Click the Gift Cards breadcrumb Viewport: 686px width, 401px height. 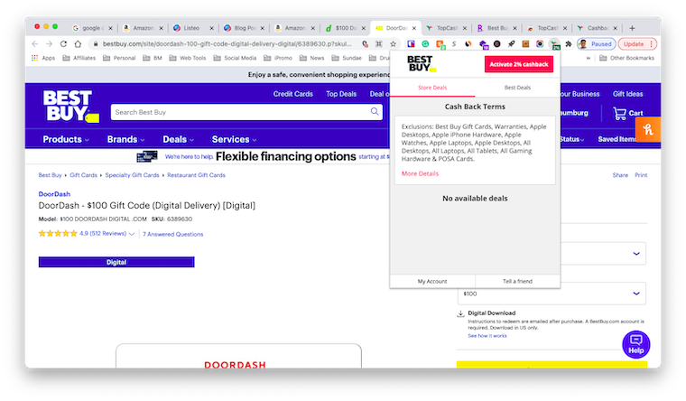click(83, 175)
